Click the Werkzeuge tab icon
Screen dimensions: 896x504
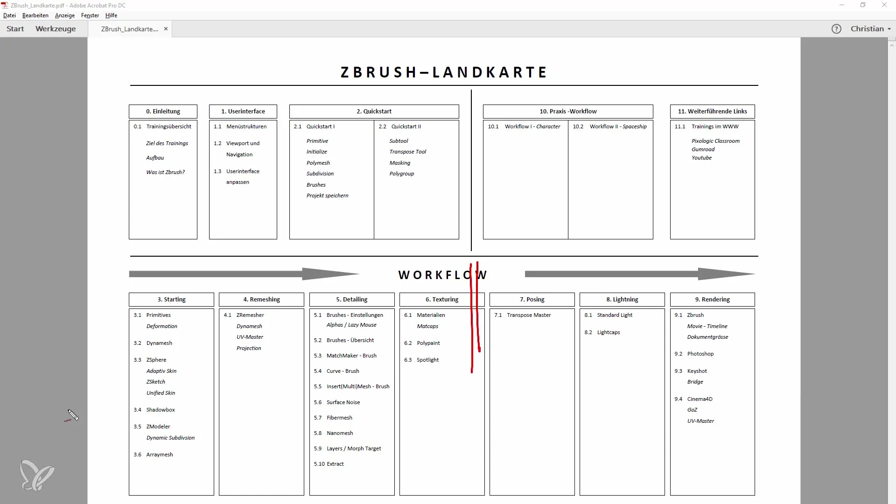tap(56, 28)
